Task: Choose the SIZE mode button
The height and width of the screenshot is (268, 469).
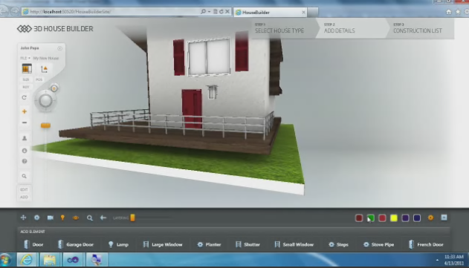Action: point(26,79)
